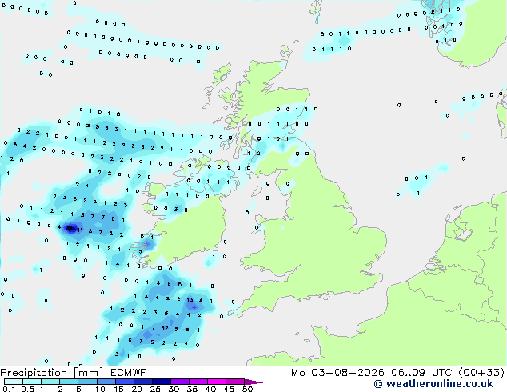Click the 'Mo 03-08-2026' date text
Viewport: 507px width, 392px height.
pyautogui.click(x=337, y=373)
